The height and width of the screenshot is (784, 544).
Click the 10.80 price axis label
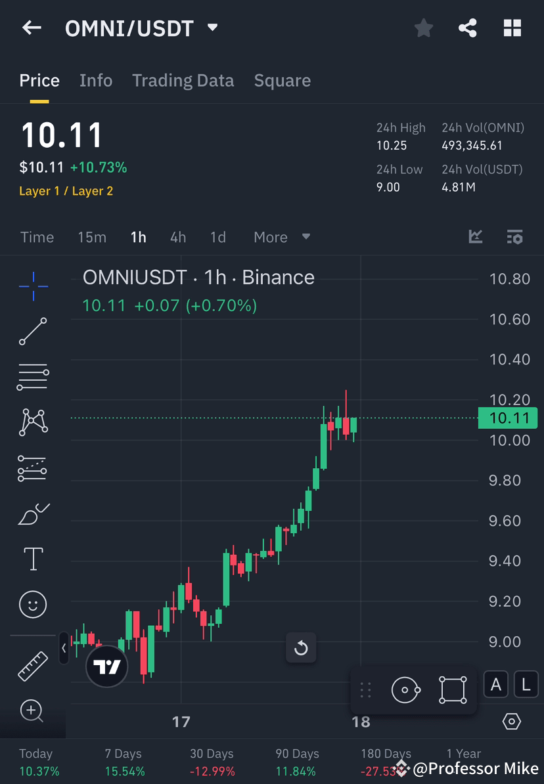coord(509,279)
